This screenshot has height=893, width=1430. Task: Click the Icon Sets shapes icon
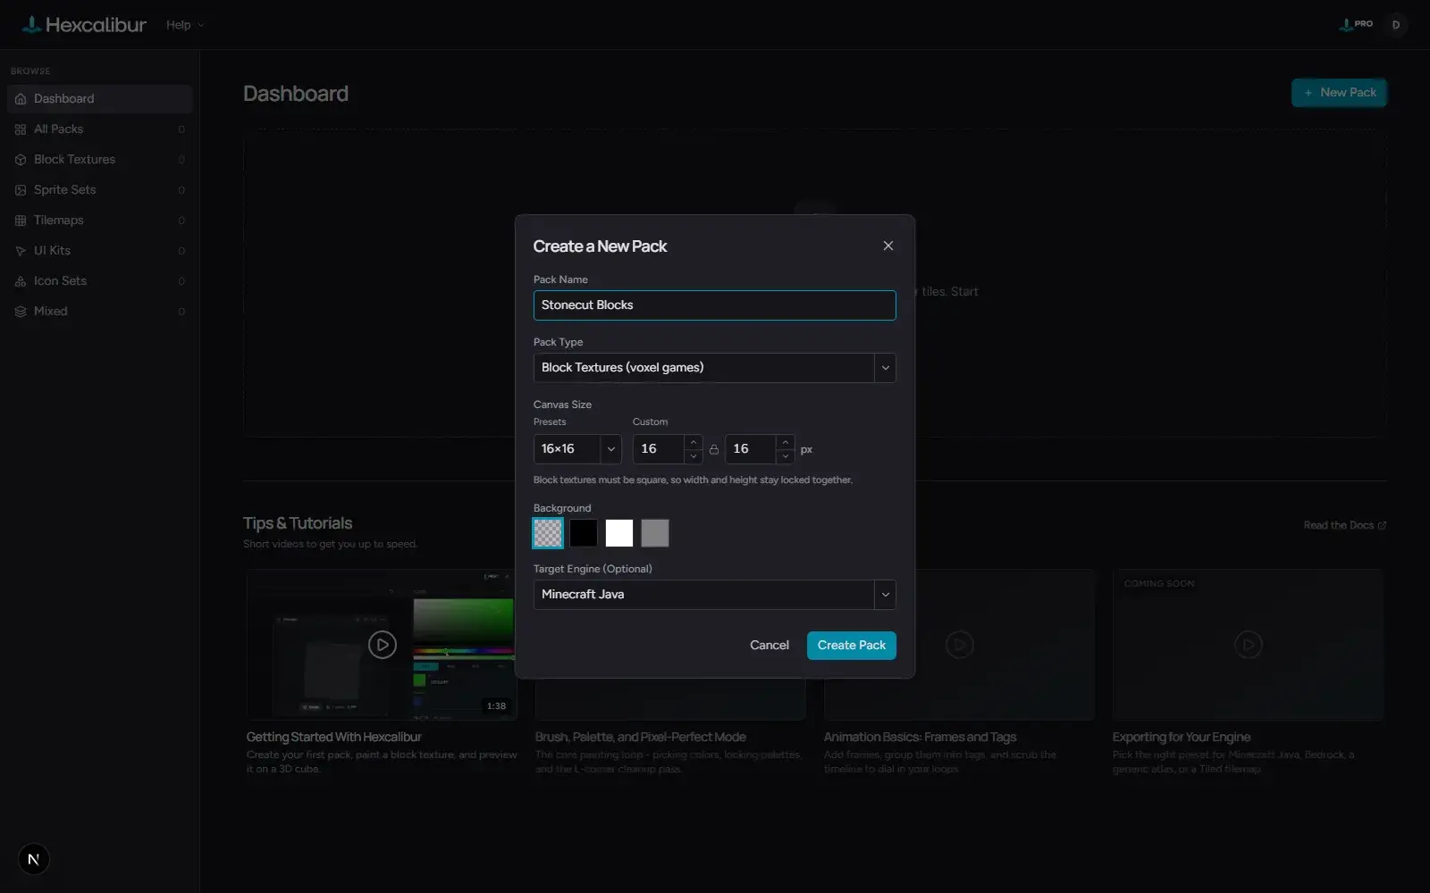[21, 281]
